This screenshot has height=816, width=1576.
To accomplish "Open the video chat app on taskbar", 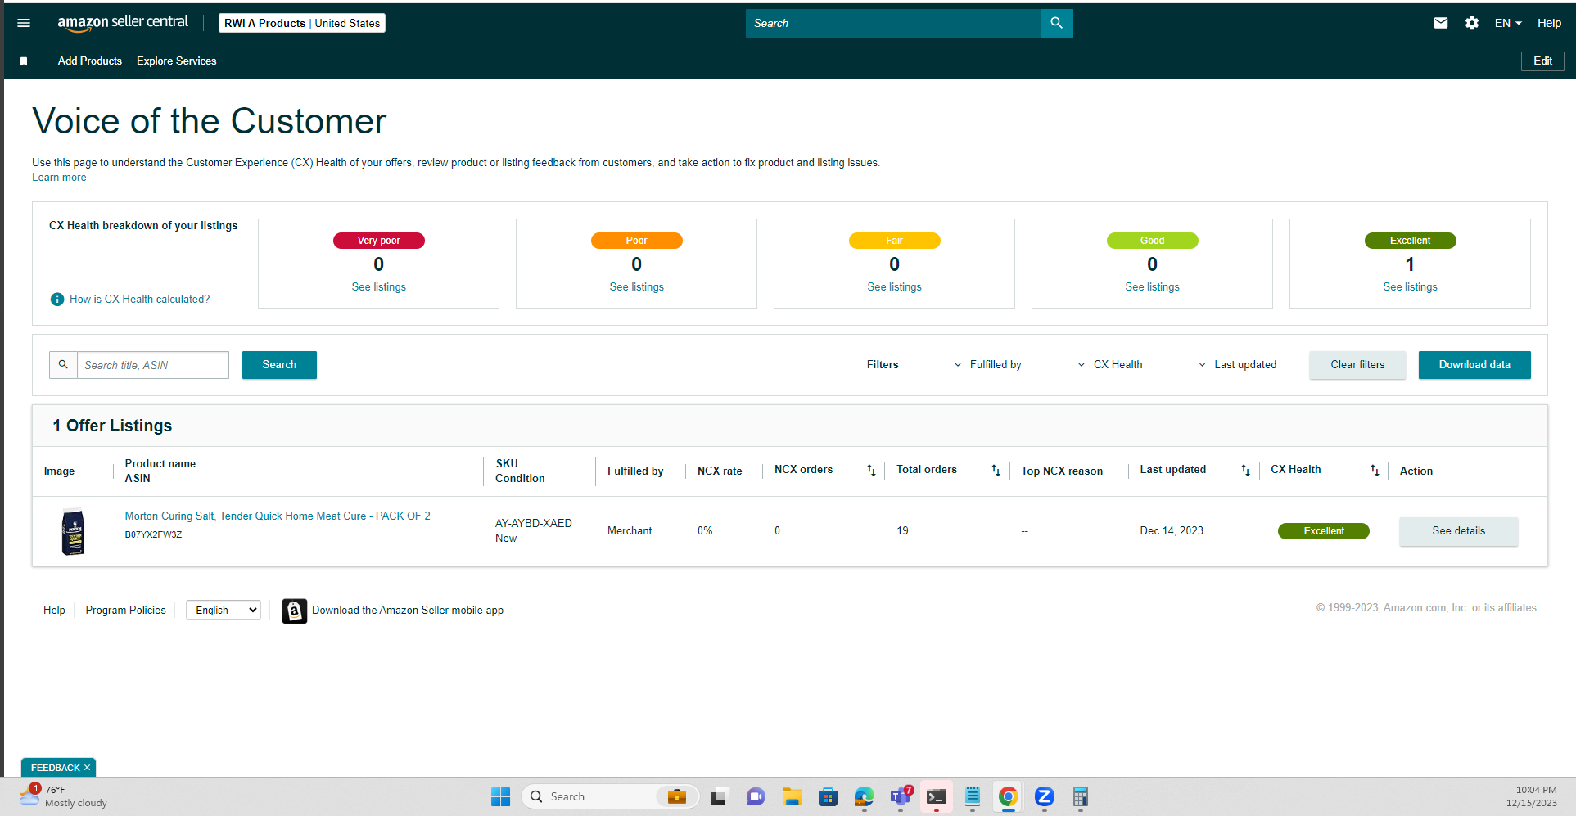I will tap(755, 796).
